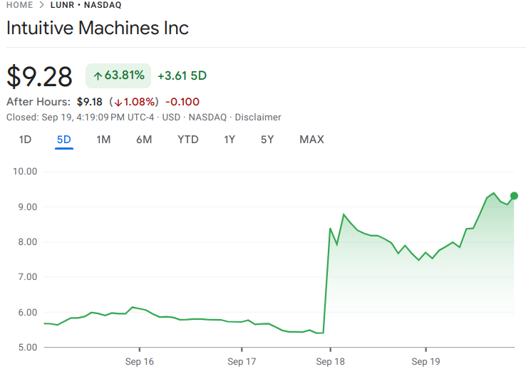Switch chart to 1M range
The width and height of the screenshot is (526, 369).
(x=103, y=140)
